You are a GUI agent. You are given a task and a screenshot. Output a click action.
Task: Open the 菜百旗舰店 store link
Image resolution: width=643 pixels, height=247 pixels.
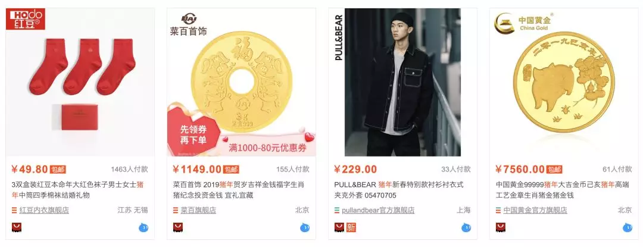point(198,211)
